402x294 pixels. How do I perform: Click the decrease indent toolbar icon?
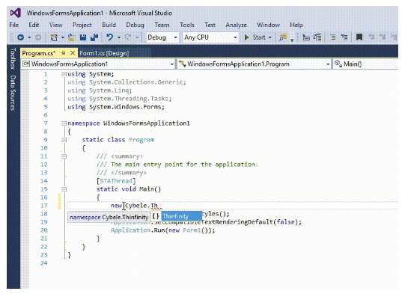pos(306,37)
